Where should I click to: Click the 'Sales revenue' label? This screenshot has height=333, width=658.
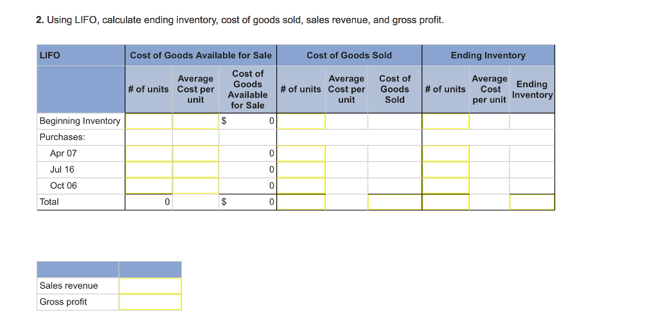[x=68, y=286]
